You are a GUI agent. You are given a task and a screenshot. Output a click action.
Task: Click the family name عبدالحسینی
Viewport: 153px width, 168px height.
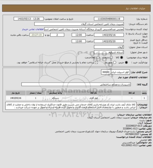129,143
